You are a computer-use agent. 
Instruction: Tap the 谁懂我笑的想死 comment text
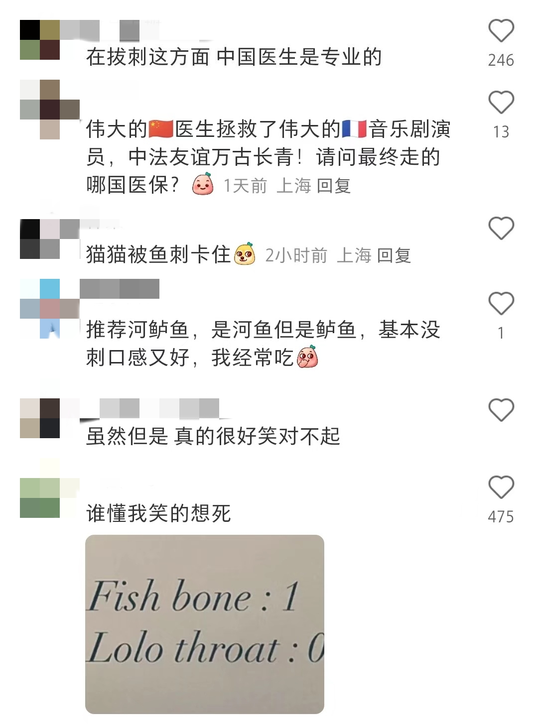pos(158,513)
